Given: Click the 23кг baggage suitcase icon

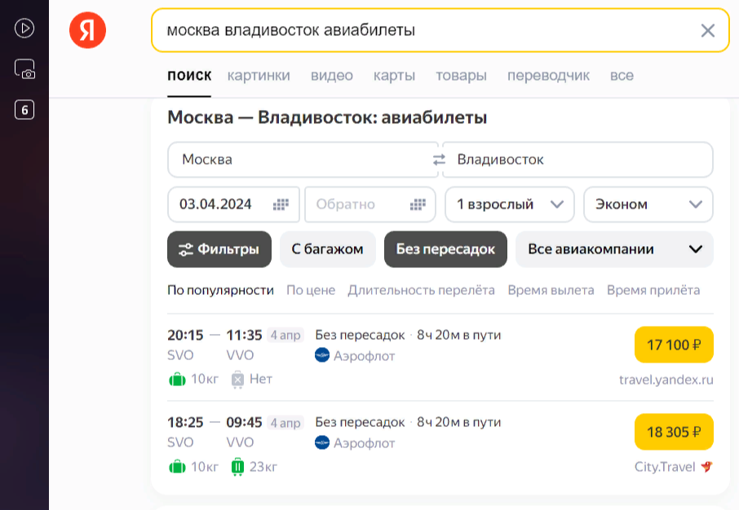Looking at the screenshot, I should (237, 467).
